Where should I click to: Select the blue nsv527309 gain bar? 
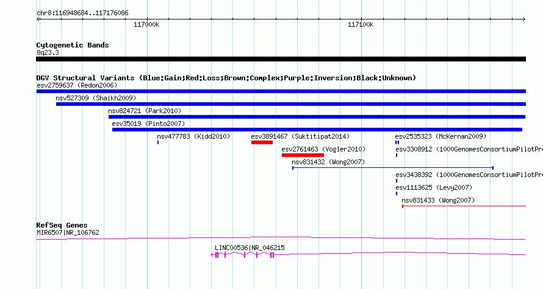(x=291, y=104)
